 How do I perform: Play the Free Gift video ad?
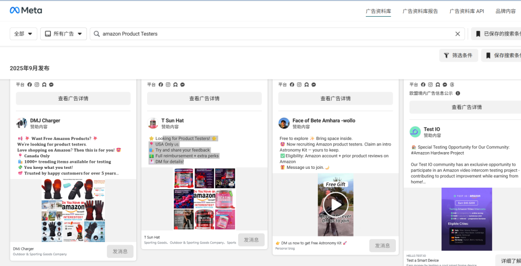tap(335, 205)
